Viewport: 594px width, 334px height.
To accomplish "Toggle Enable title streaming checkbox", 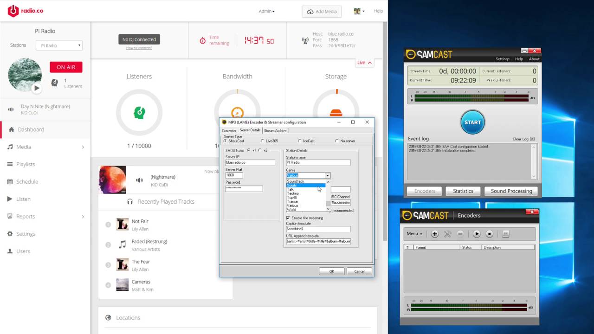I will [x=288, y=218].
